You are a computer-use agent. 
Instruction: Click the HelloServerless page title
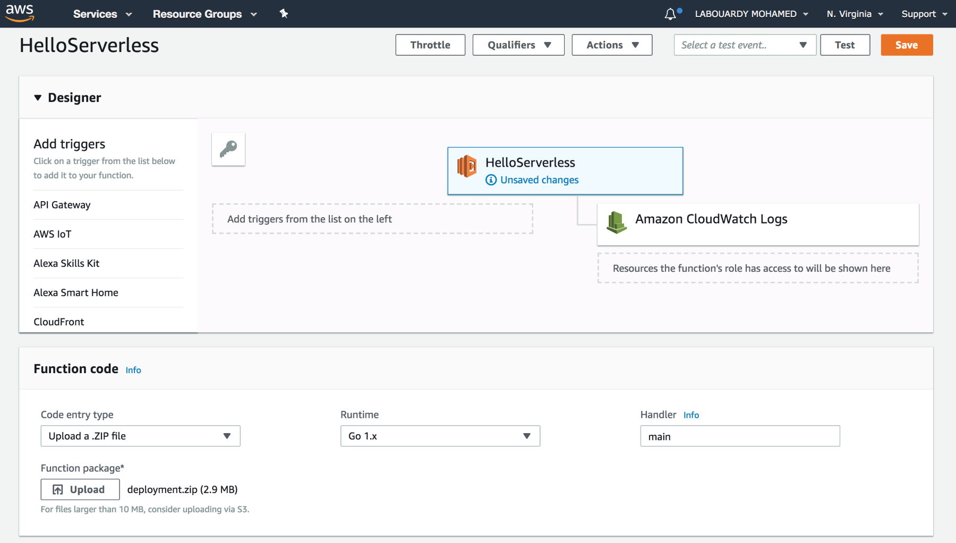point(89,45)
